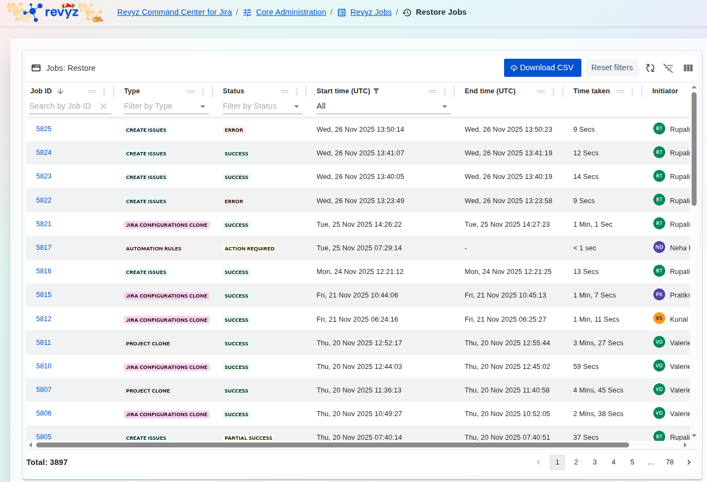Open the Status column three-dot menu

coord(297,92)
